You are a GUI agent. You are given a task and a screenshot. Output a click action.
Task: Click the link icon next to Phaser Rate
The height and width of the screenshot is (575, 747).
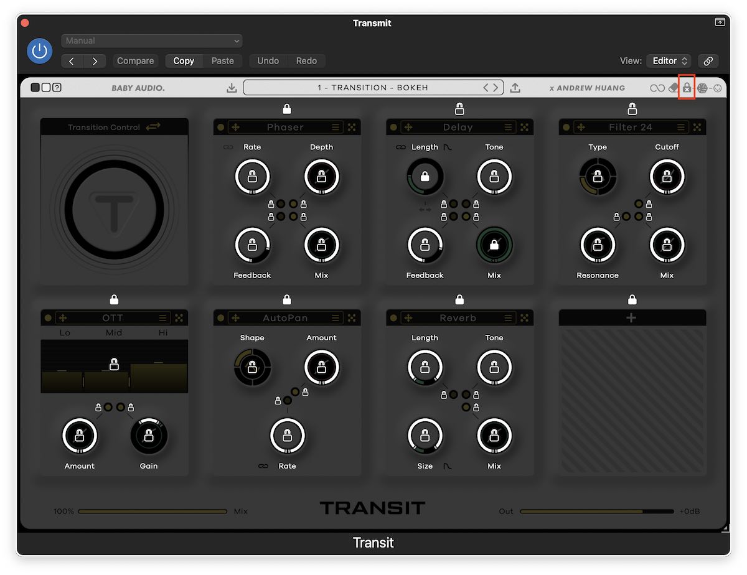click(x=228, y=147)
